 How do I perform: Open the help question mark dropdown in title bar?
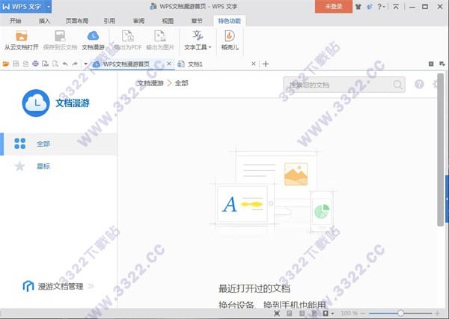(x=381, y=6)
